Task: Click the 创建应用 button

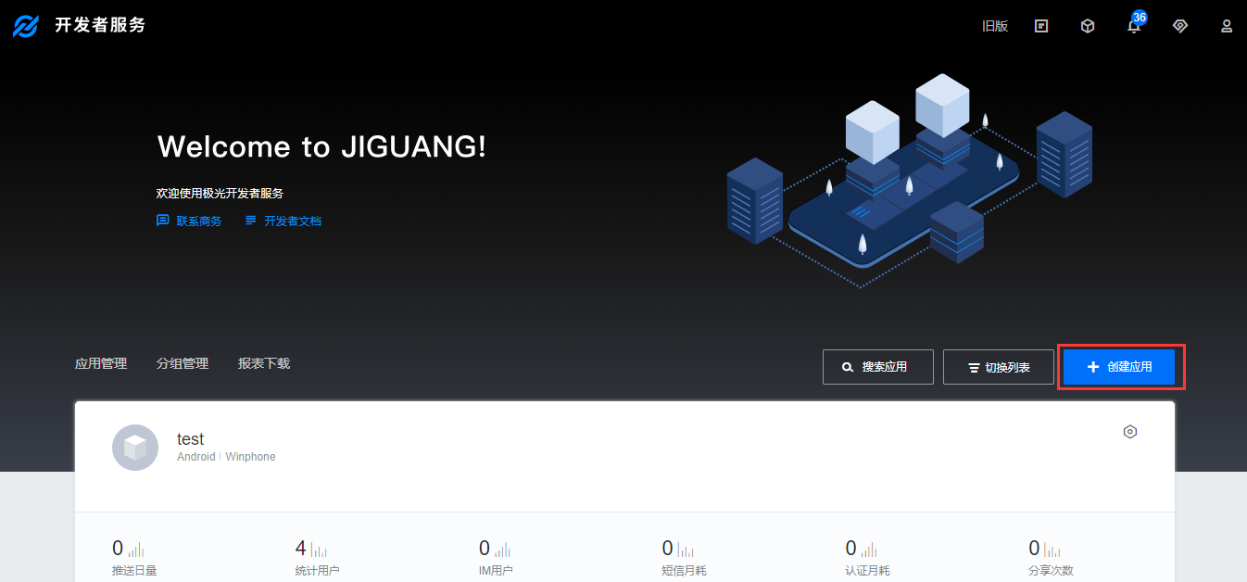Action: [1119, 367]
